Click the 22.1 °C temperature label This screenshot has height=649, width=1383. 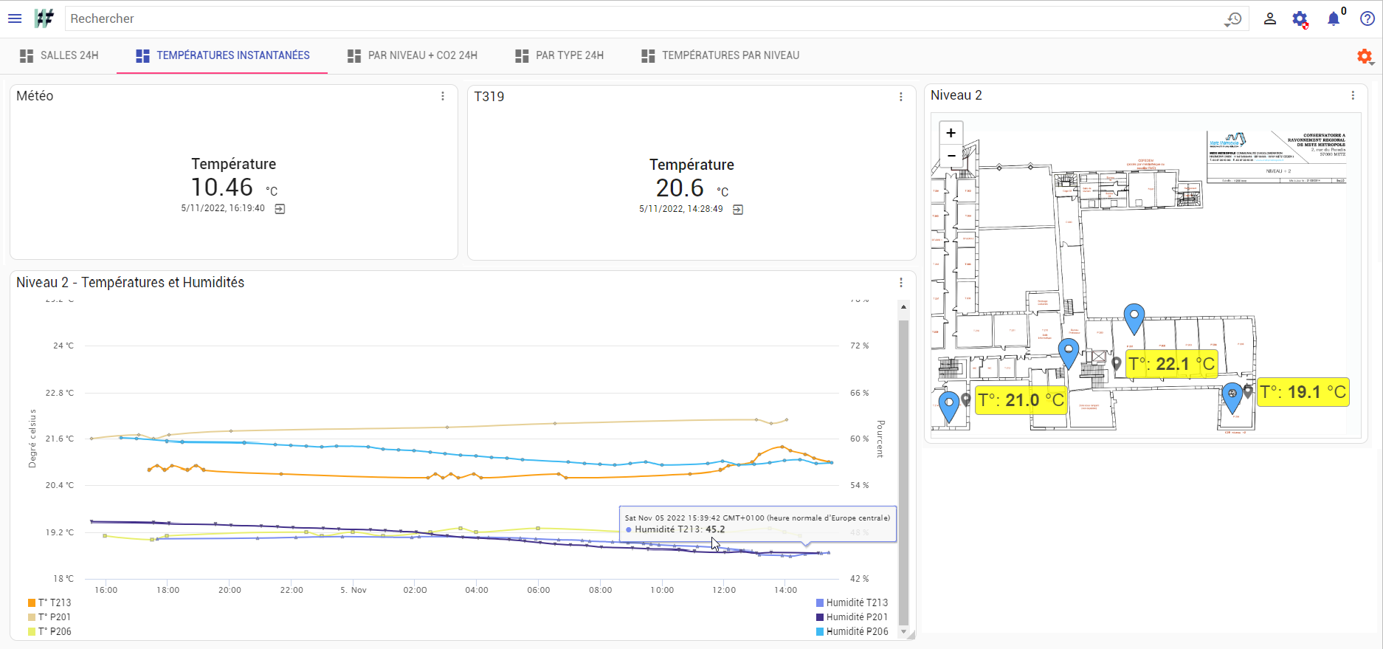pos(1172,364)
